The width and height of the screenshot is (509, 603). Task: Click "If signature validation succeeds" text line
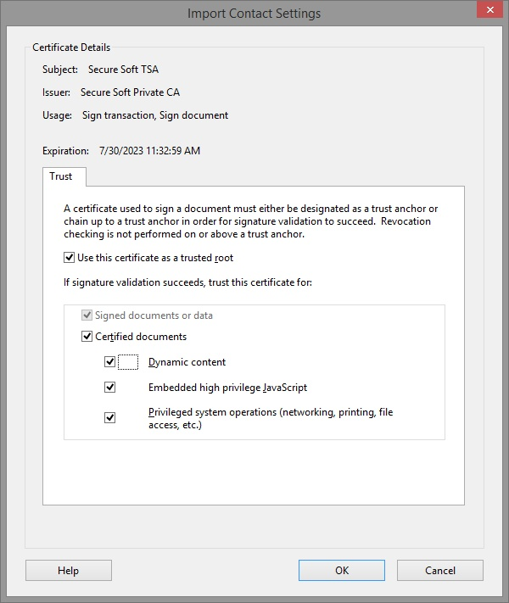[x=187, y=282]
